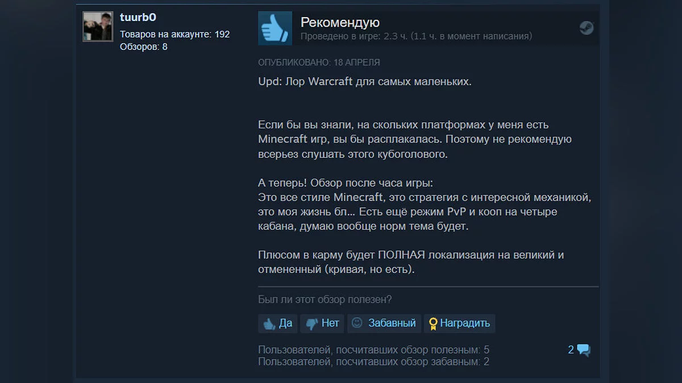Open the user's 8 reviews link
Viewport: 682px width, 383px height.
(x=144, y=47)
